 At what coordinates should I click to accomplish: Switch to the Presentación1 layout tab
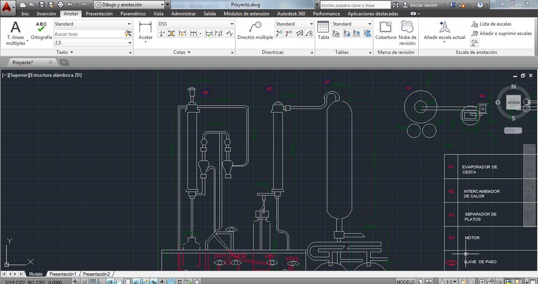pyautogui.click(x=63, y=274)
